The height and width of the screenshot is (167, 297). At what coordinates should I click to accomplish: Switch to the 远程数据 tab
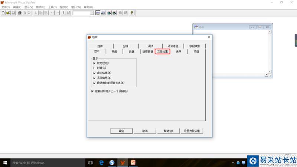pyautogui.click(x=148, y=52)
